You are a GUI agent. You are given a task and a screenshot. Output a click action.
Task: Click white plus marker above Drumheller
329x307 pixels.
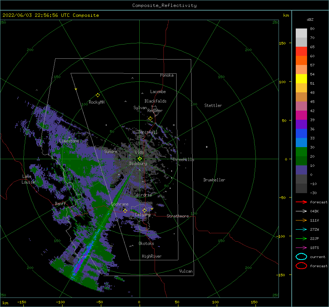207,147
